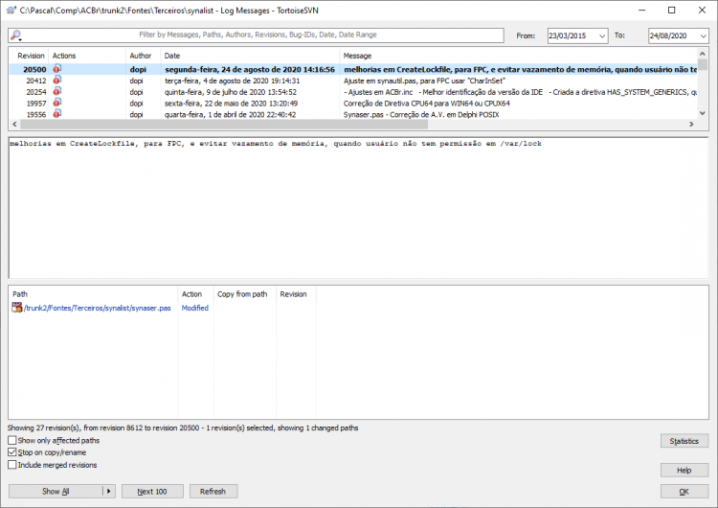Open the To date dropdown
The height and width of the screenshot is (508, 718).
coord(703,35)
